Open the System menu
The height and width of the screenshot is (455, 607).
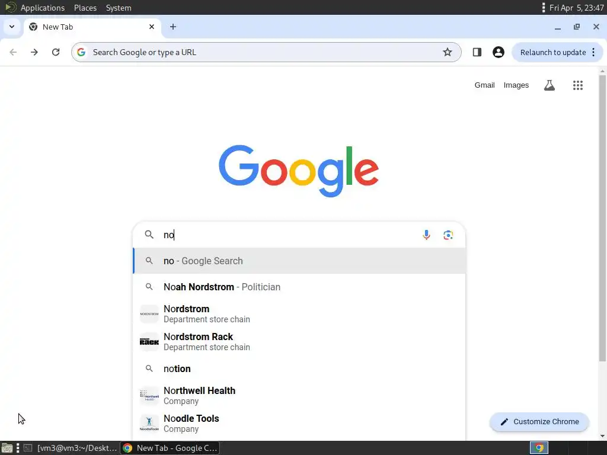tap(119, 8)
